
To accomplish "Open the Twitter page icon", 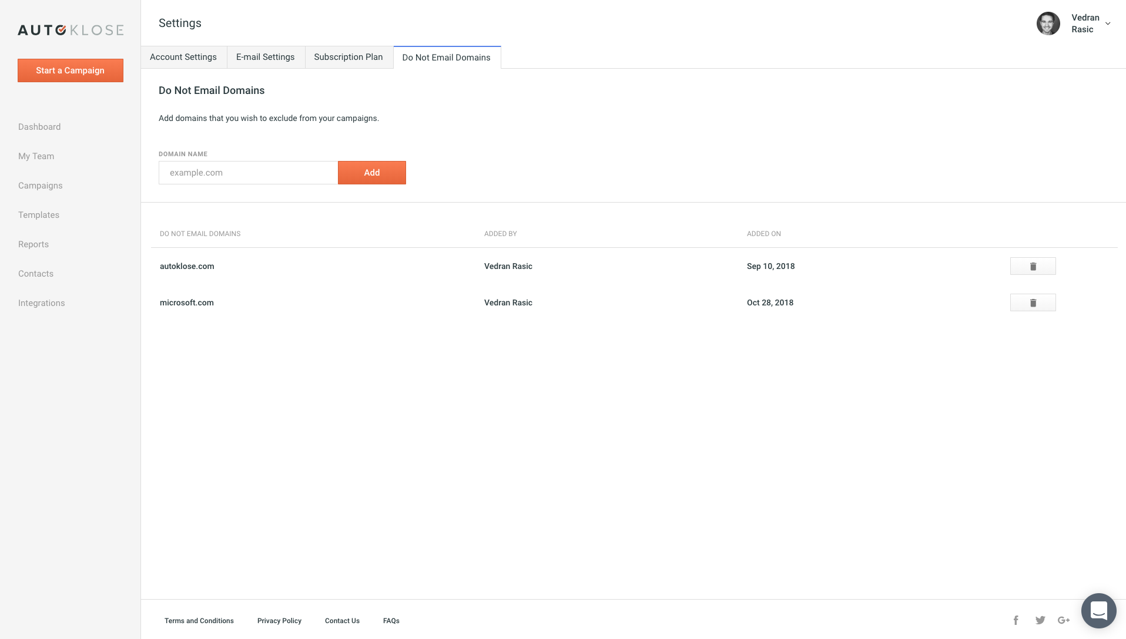I will point(1040,620).
